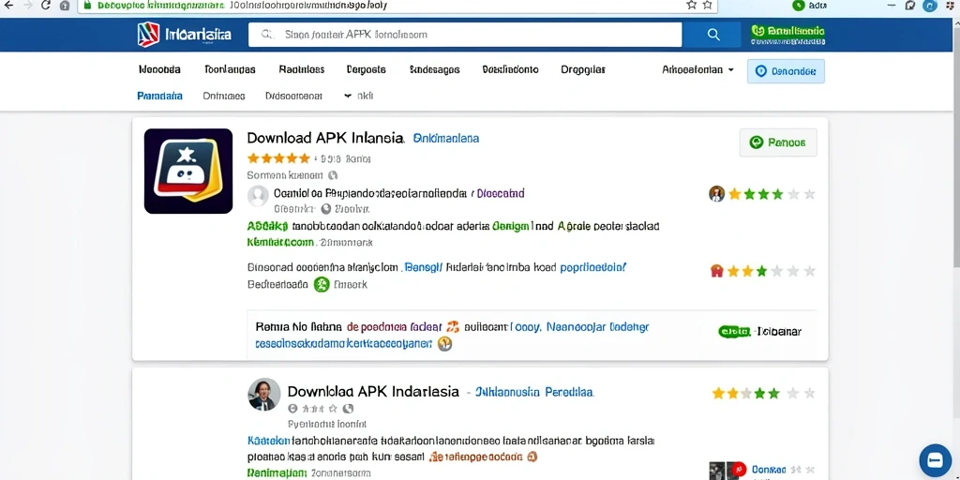Open the blue chat bubble widget
The width and height of the screenshot is (960, 480).
tap(935, 460)
